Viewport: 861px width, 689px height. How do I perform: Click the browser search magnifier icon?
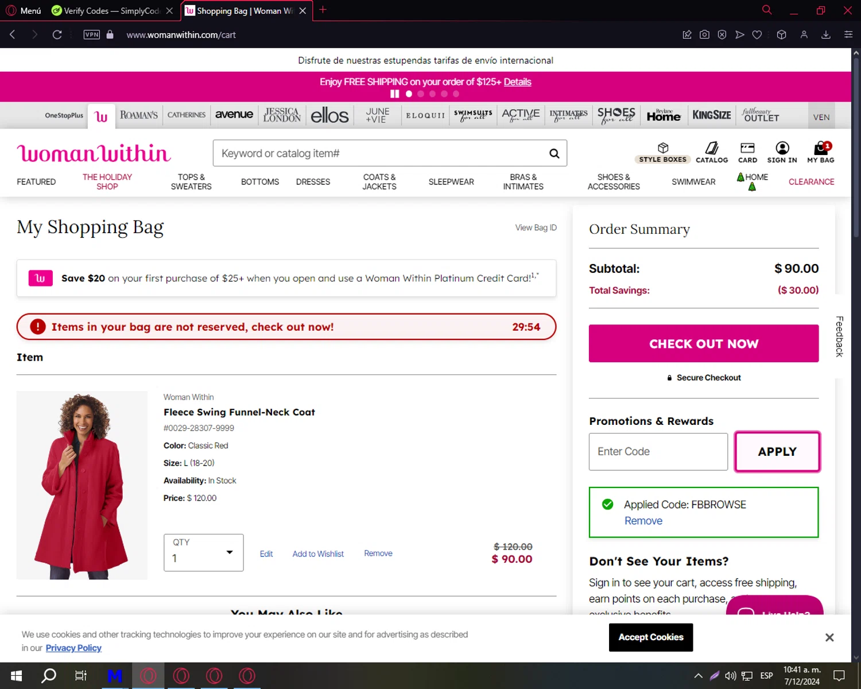[766, 10]
